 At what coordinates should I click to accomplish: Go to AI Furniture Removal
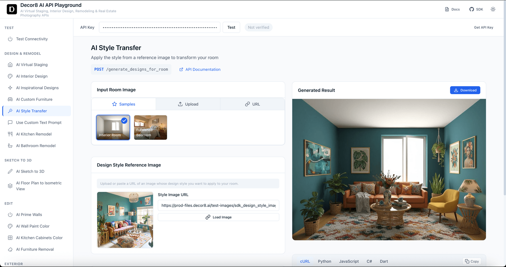pyautogui.click(x=35, y=249)
